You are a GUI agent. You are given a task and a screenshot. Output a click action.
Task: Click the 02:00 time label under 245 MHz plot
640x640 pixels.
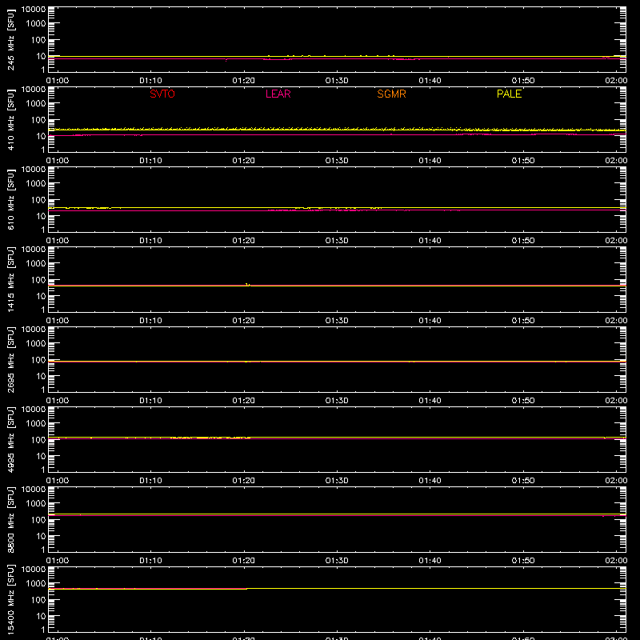tap(616, 81)
